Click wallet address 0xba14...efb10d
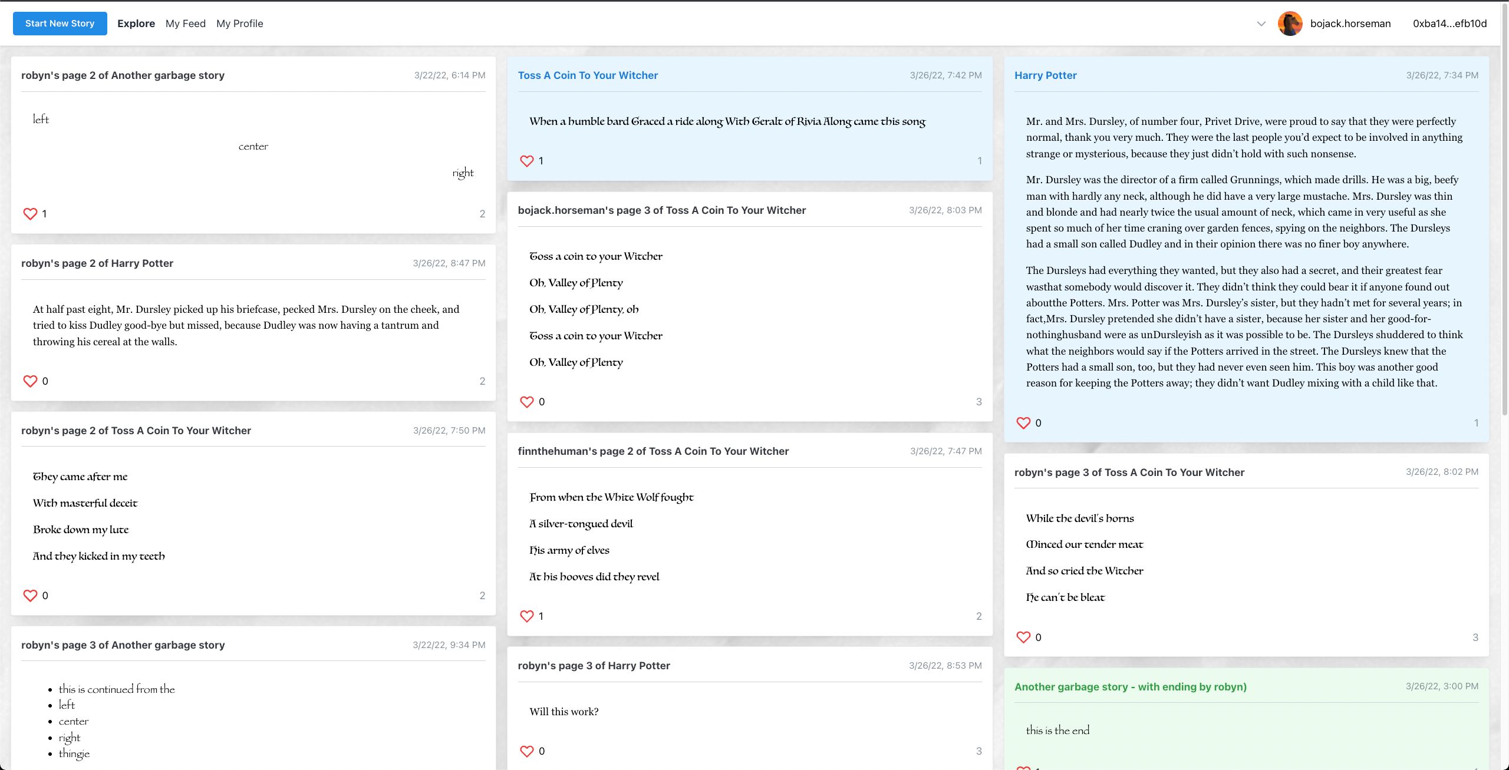Viewport: 1509px width, 770px height. click(1449, 24)
